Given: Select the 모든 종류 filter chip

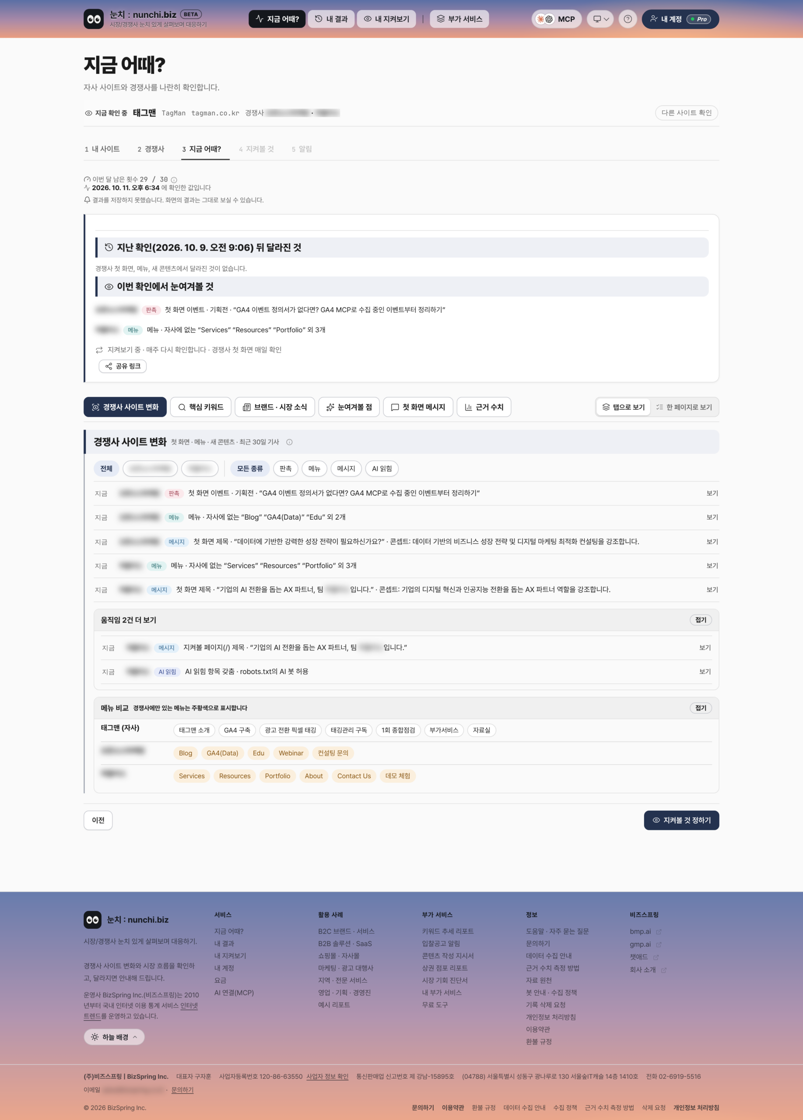Looking at the screenshot, I should click(250, 469).
